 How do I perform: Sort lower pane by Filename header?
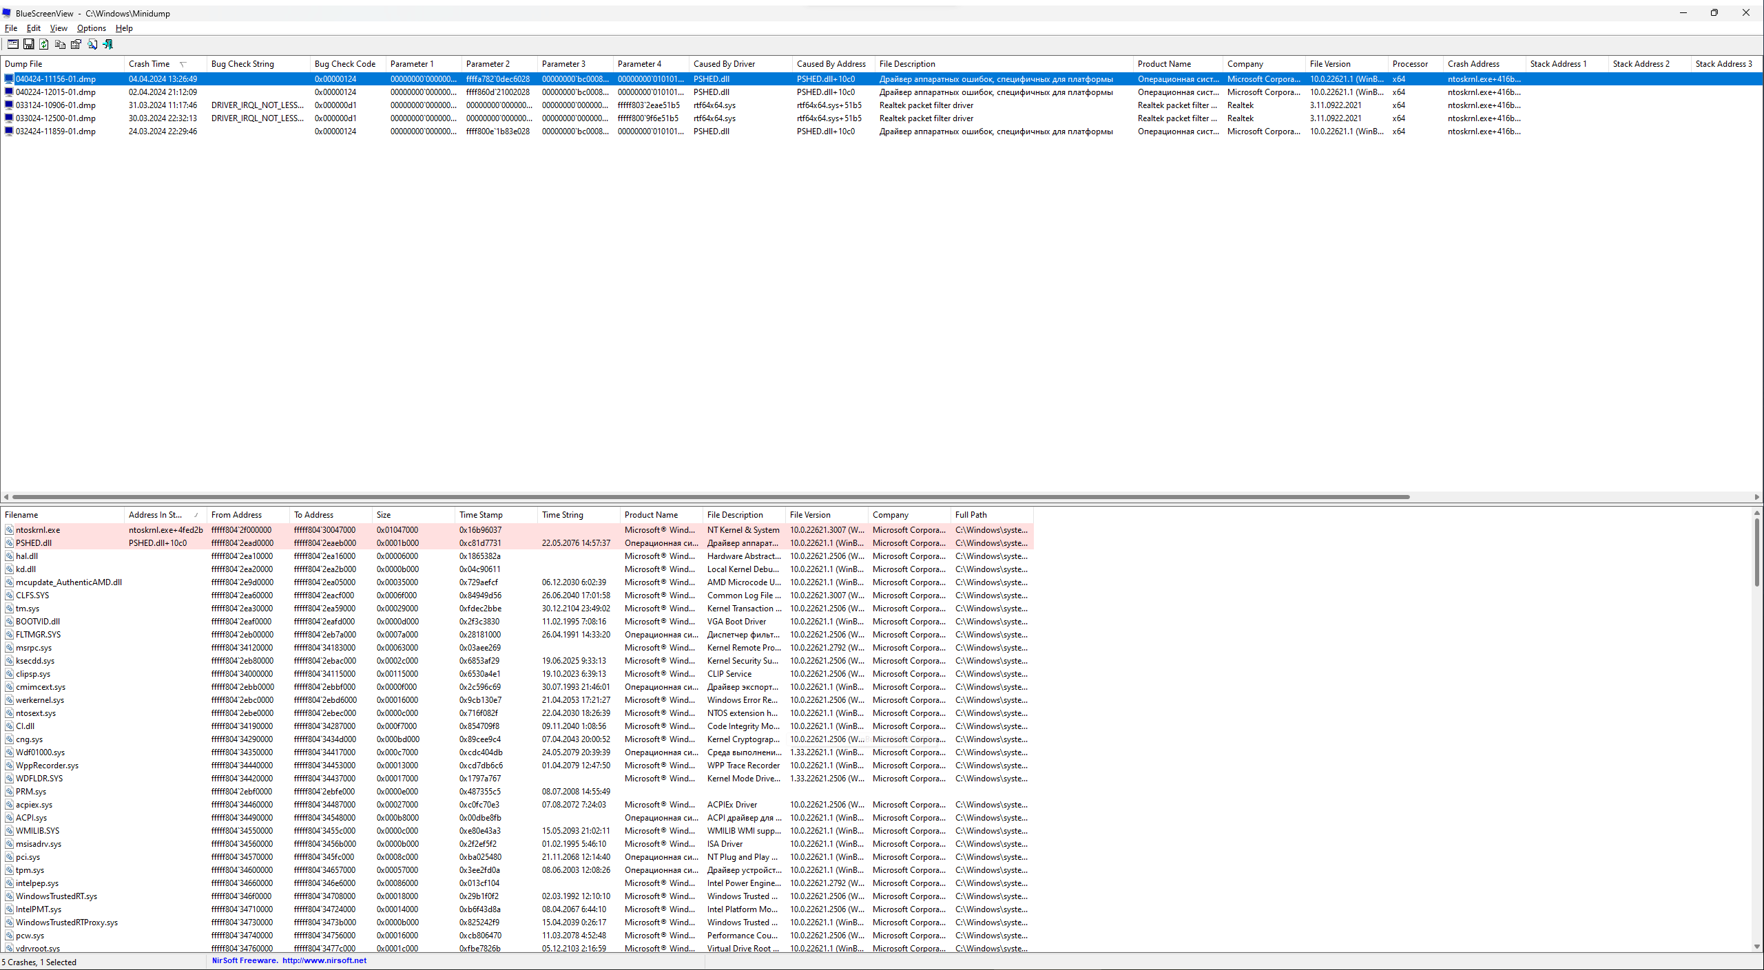62,515
